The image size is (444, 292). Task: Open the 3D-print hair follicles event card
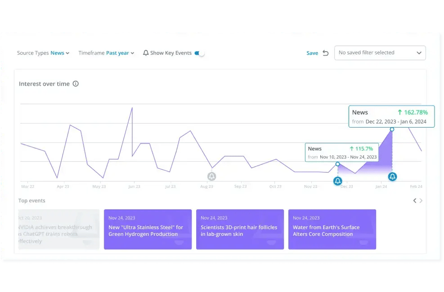[240, 229]
